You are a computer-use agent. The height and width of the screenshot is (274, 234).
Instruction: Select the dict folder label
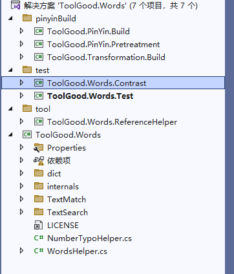[x=54, y=174]
